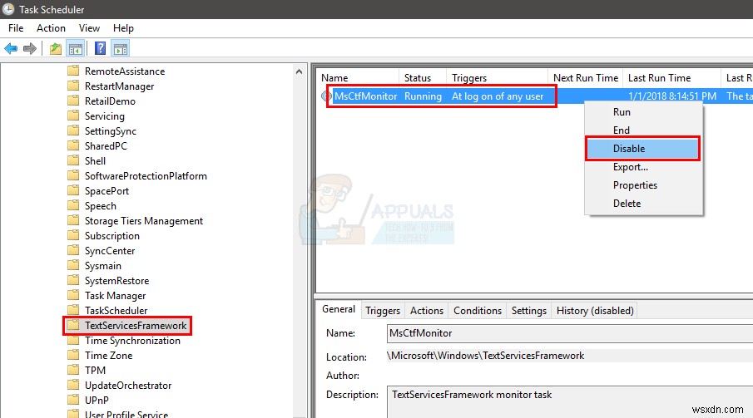The height and width of the screenshot is (418, 753).
Task: Switch to the Triggers tab
Action: [383, 311]
